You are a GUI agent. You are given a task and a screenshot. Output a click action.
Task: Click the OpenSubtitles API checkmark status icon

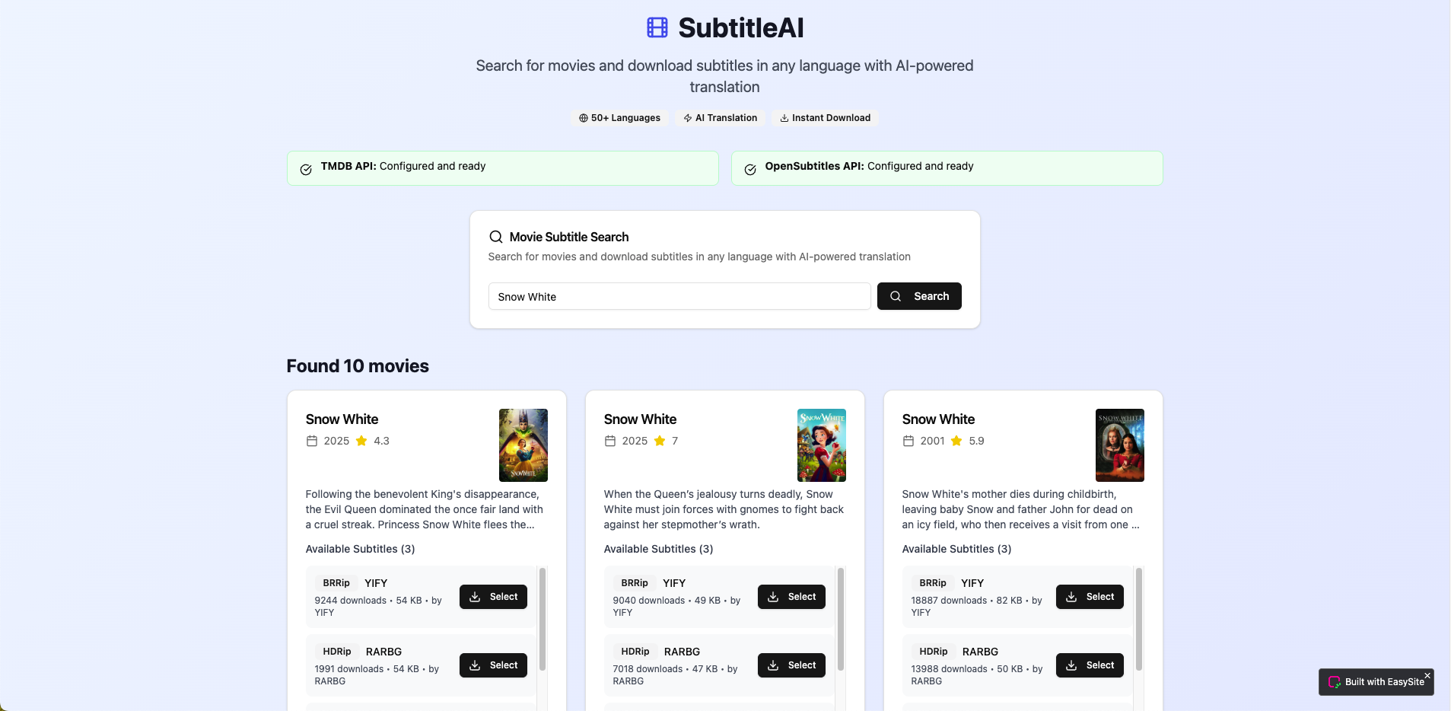750,170
